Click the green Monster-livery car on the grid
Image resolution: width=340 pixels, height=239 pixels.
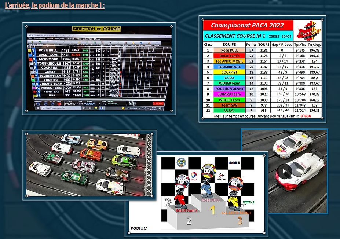point(124,162)
